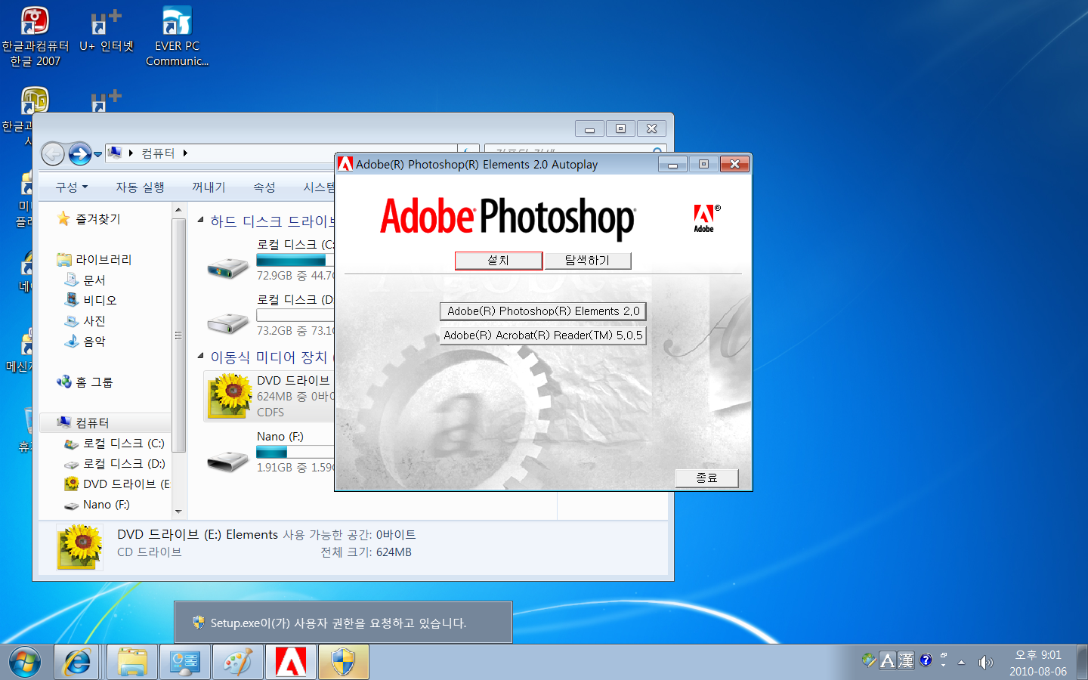The height and width of the screenshot is (680, 1088).
Task: Open recent pages dropdown beside forward arrow
Action: pos(97,154)
